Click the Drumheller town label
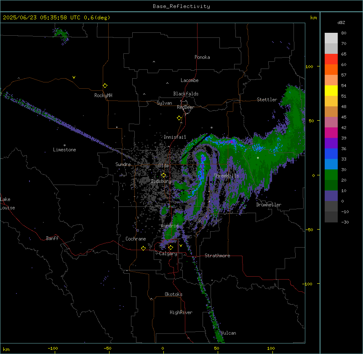 [269, 205]
